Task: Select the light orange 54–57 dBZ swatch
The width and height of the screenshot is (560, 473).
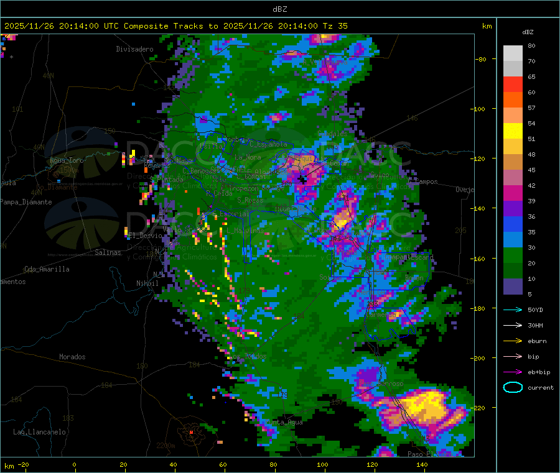Action: [513, 116]
